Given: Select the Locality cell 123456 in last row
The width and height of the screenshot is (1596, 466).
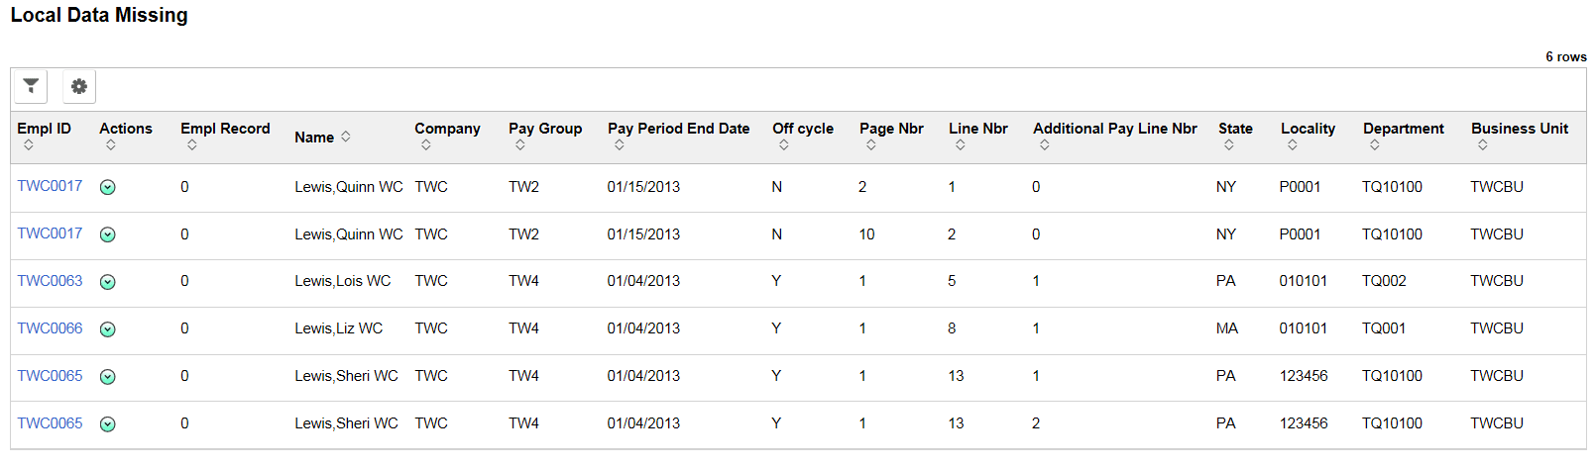Looking at the screenshot, I should 1304,423.
